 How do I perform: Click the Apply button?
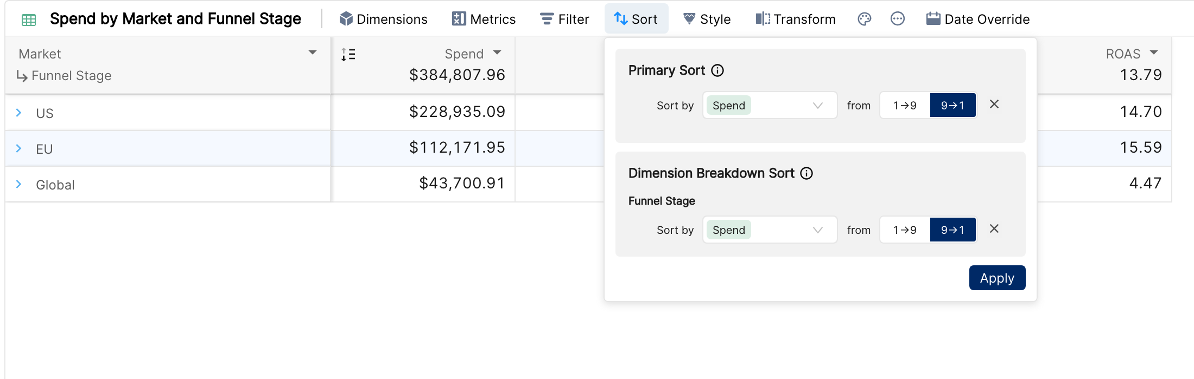(x=997, y=278)
